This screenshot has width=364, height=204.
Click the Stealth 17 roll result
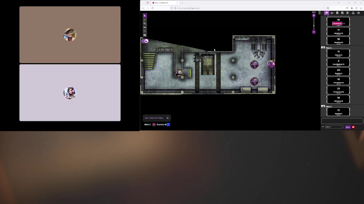[338, 112]
